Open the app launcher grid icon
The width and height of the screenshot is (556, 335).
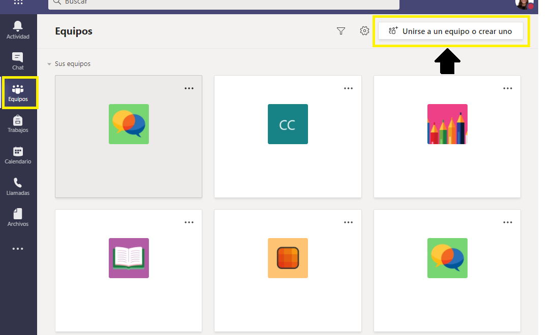(18, 2)
